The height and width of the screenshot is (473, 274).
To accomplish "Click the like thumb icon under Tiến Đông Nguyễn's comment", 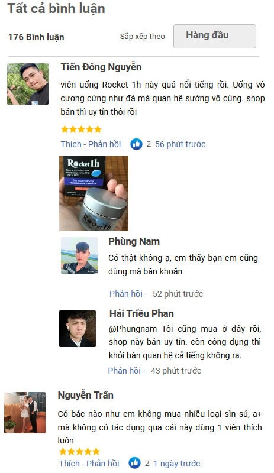I will (136, 144).
